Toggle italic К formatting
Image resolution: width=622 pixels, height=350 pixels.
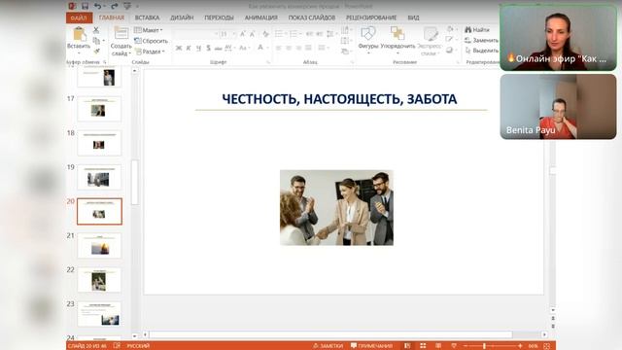[x=189, y=48]
